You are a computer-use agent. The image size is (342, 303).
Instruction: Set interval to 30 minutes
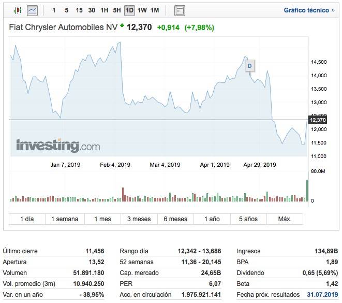click(92, 10)
